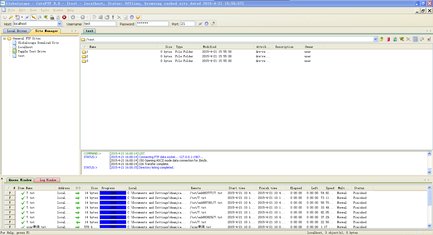Click the Password input field
Screen dimensions: 433x235
click(x=152, y=24)
